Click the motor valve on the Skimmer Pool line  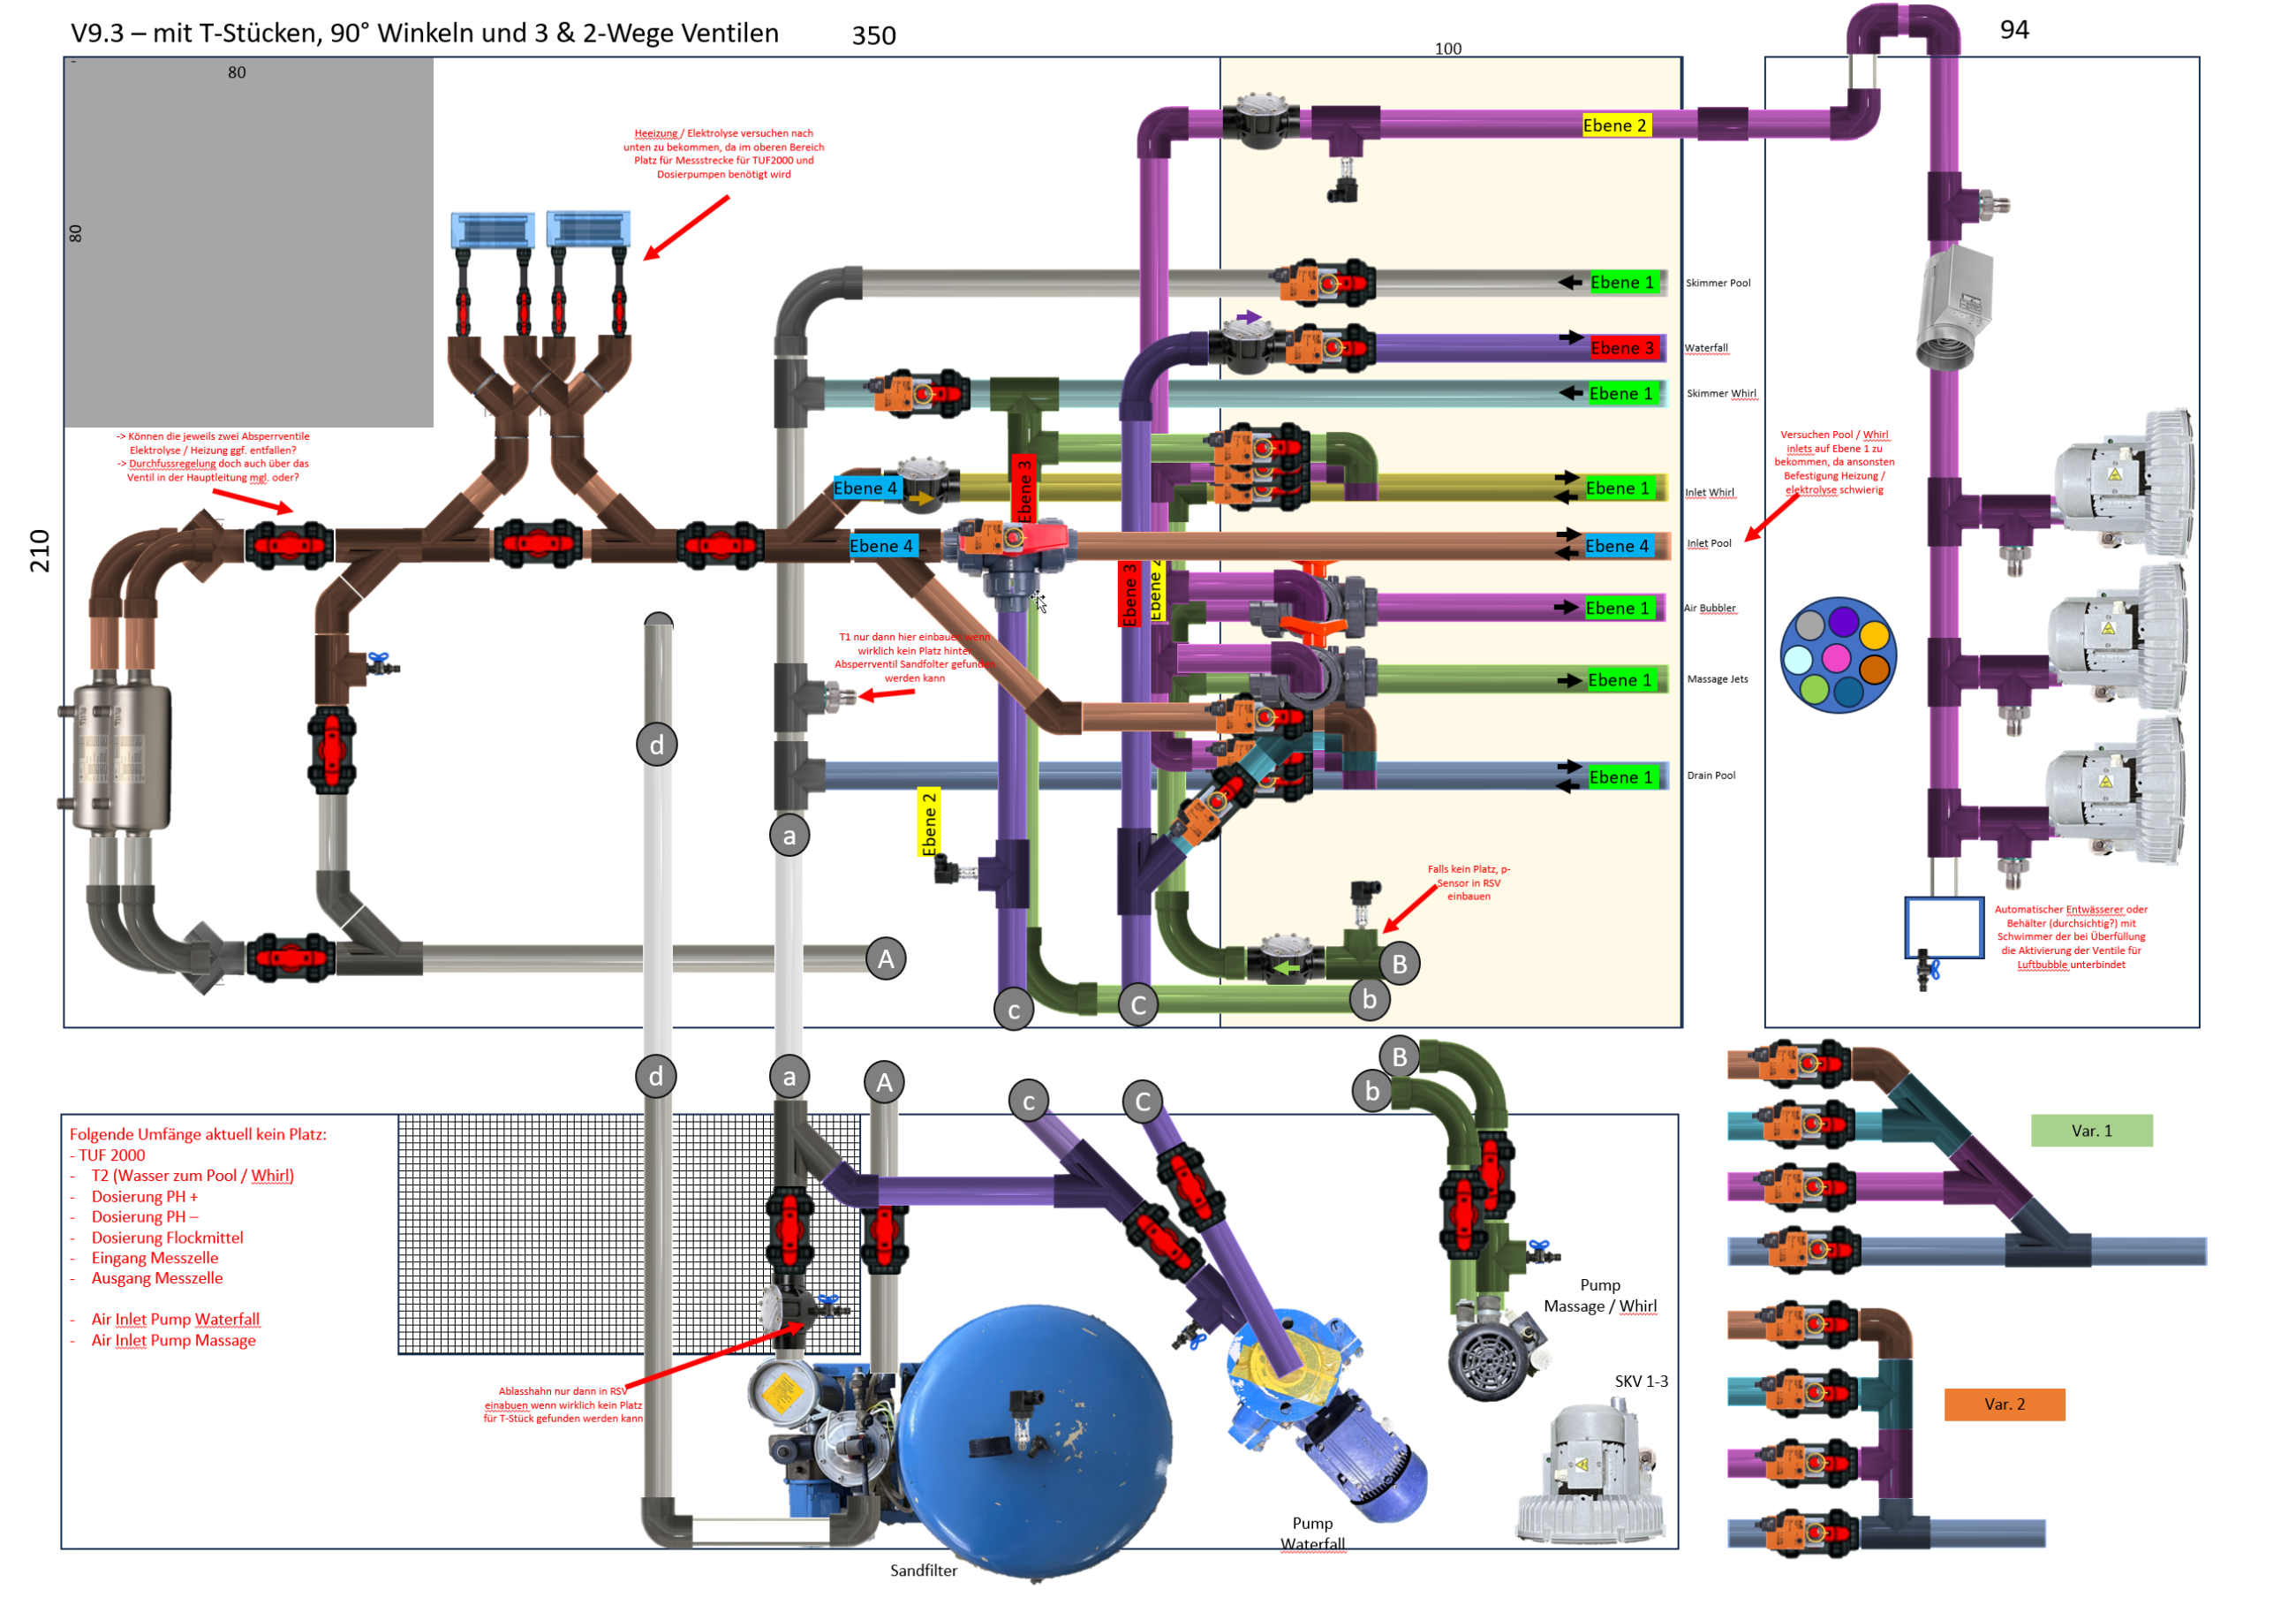tap(1328, 283)
